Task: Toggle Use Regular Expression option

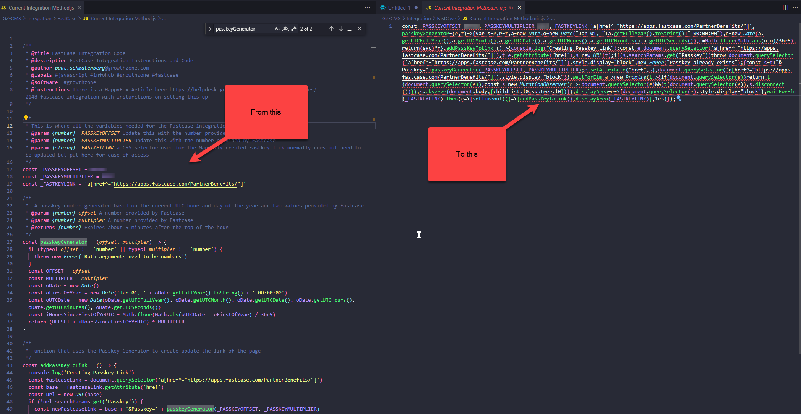Action: (x=294, y=29)
